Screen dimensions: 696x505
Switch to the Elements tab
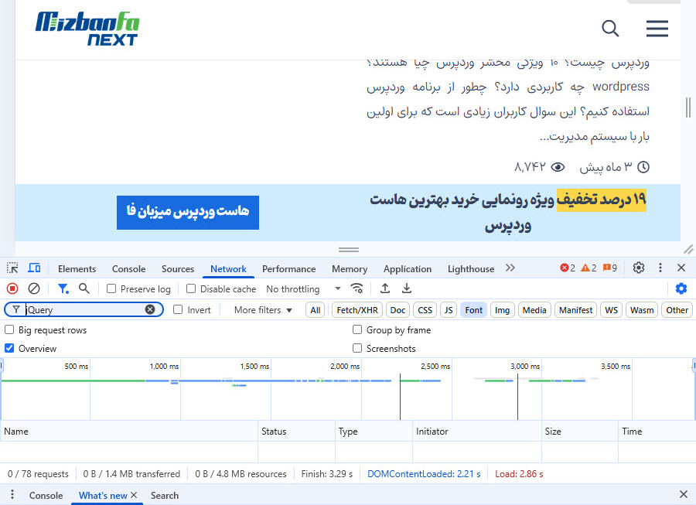tap(77, 269)
